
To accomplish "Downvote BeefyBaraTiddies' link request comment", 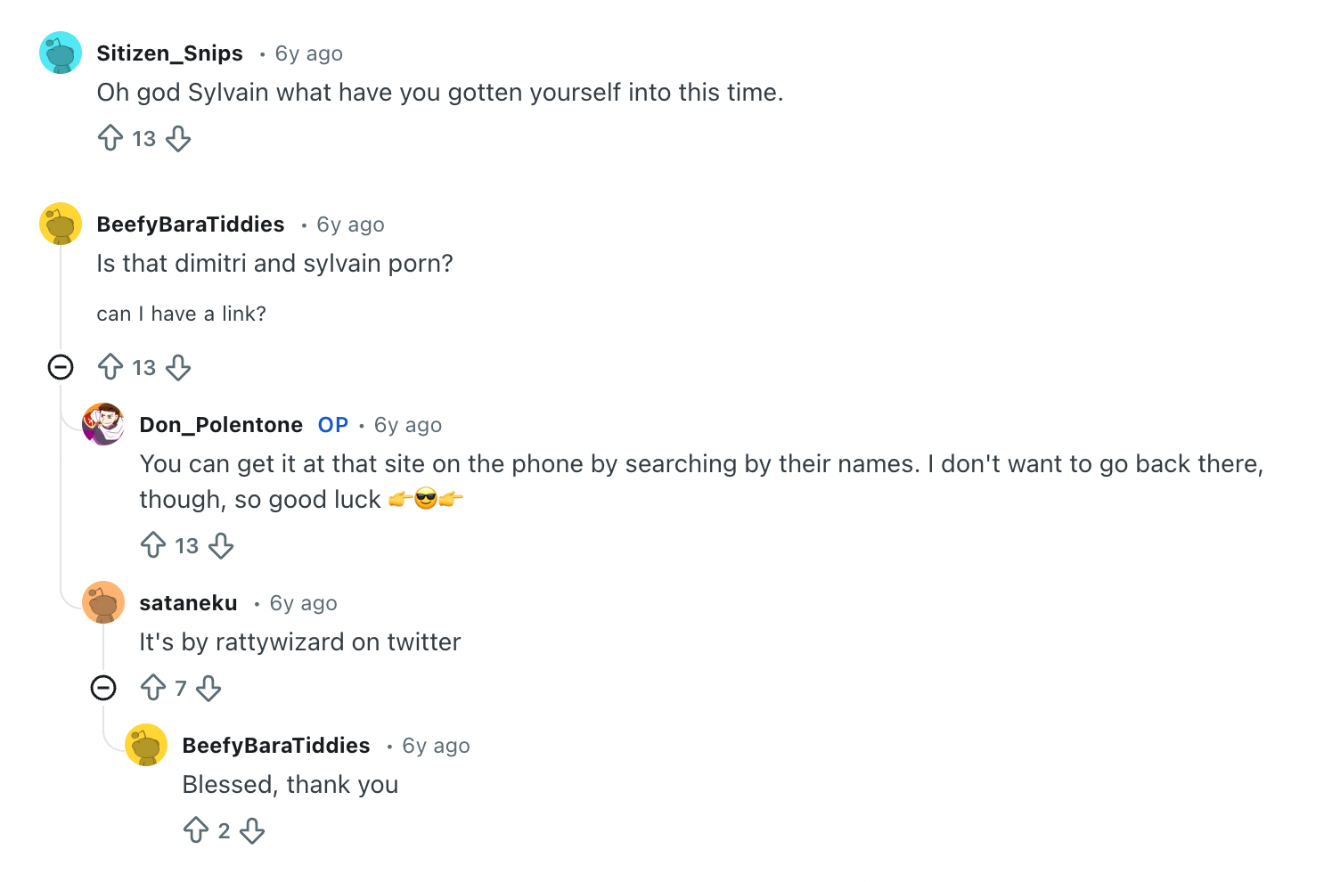I will coord(178,367).
